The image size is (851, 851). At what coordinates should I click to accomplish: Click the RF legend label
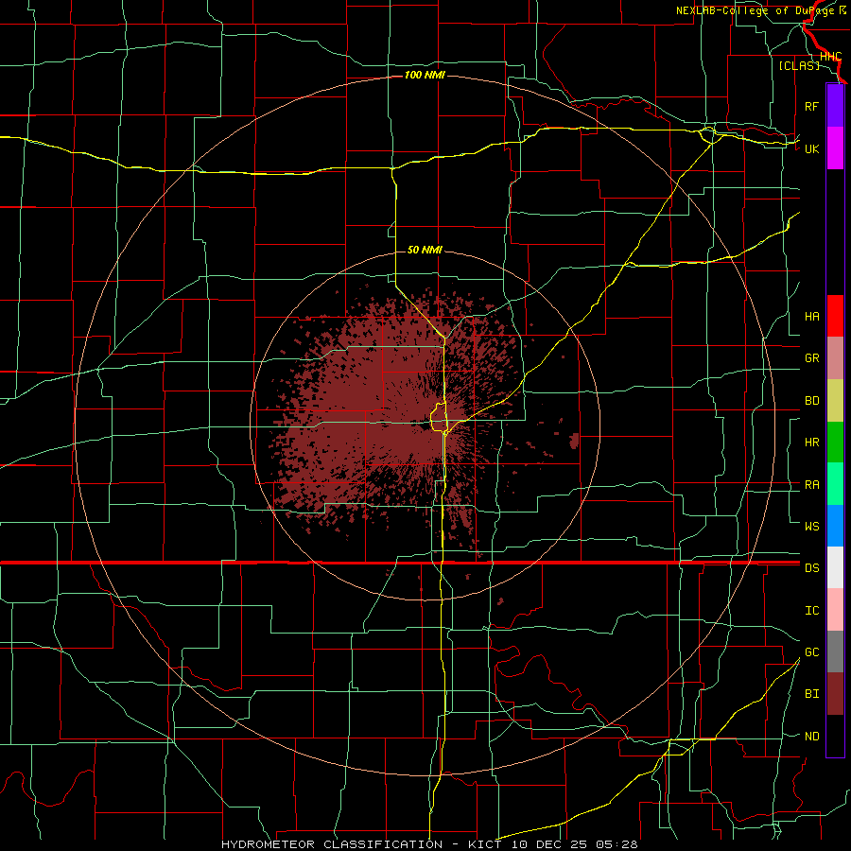tap(811, 106)
